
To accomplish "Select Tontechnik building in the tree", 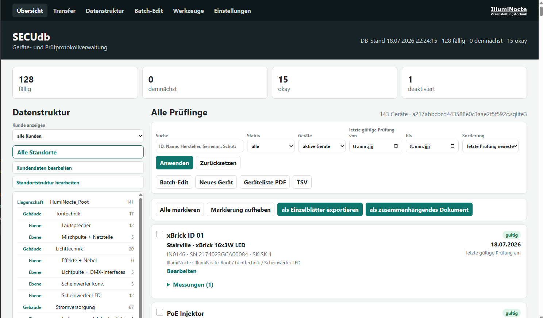I will (x=76, y=214).
